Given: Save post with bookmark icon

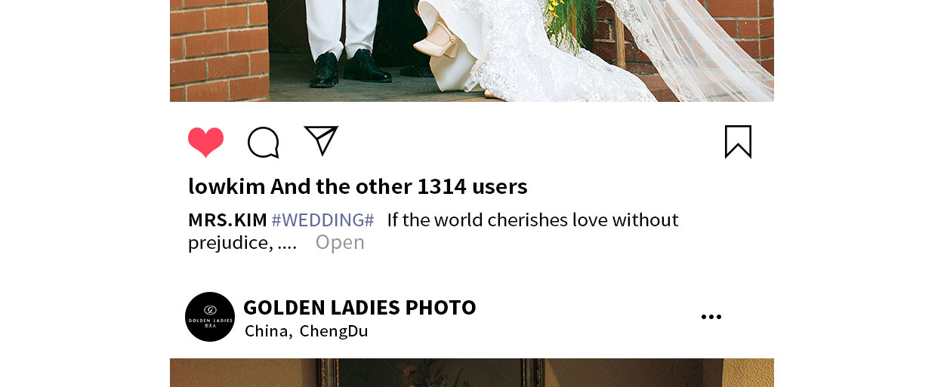Looking at the screenshot, I should [x=738, y=142].
